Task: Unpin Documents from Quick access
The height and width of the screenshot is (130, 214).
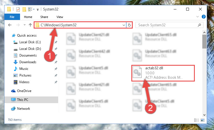Action: (x=56, y=55)
